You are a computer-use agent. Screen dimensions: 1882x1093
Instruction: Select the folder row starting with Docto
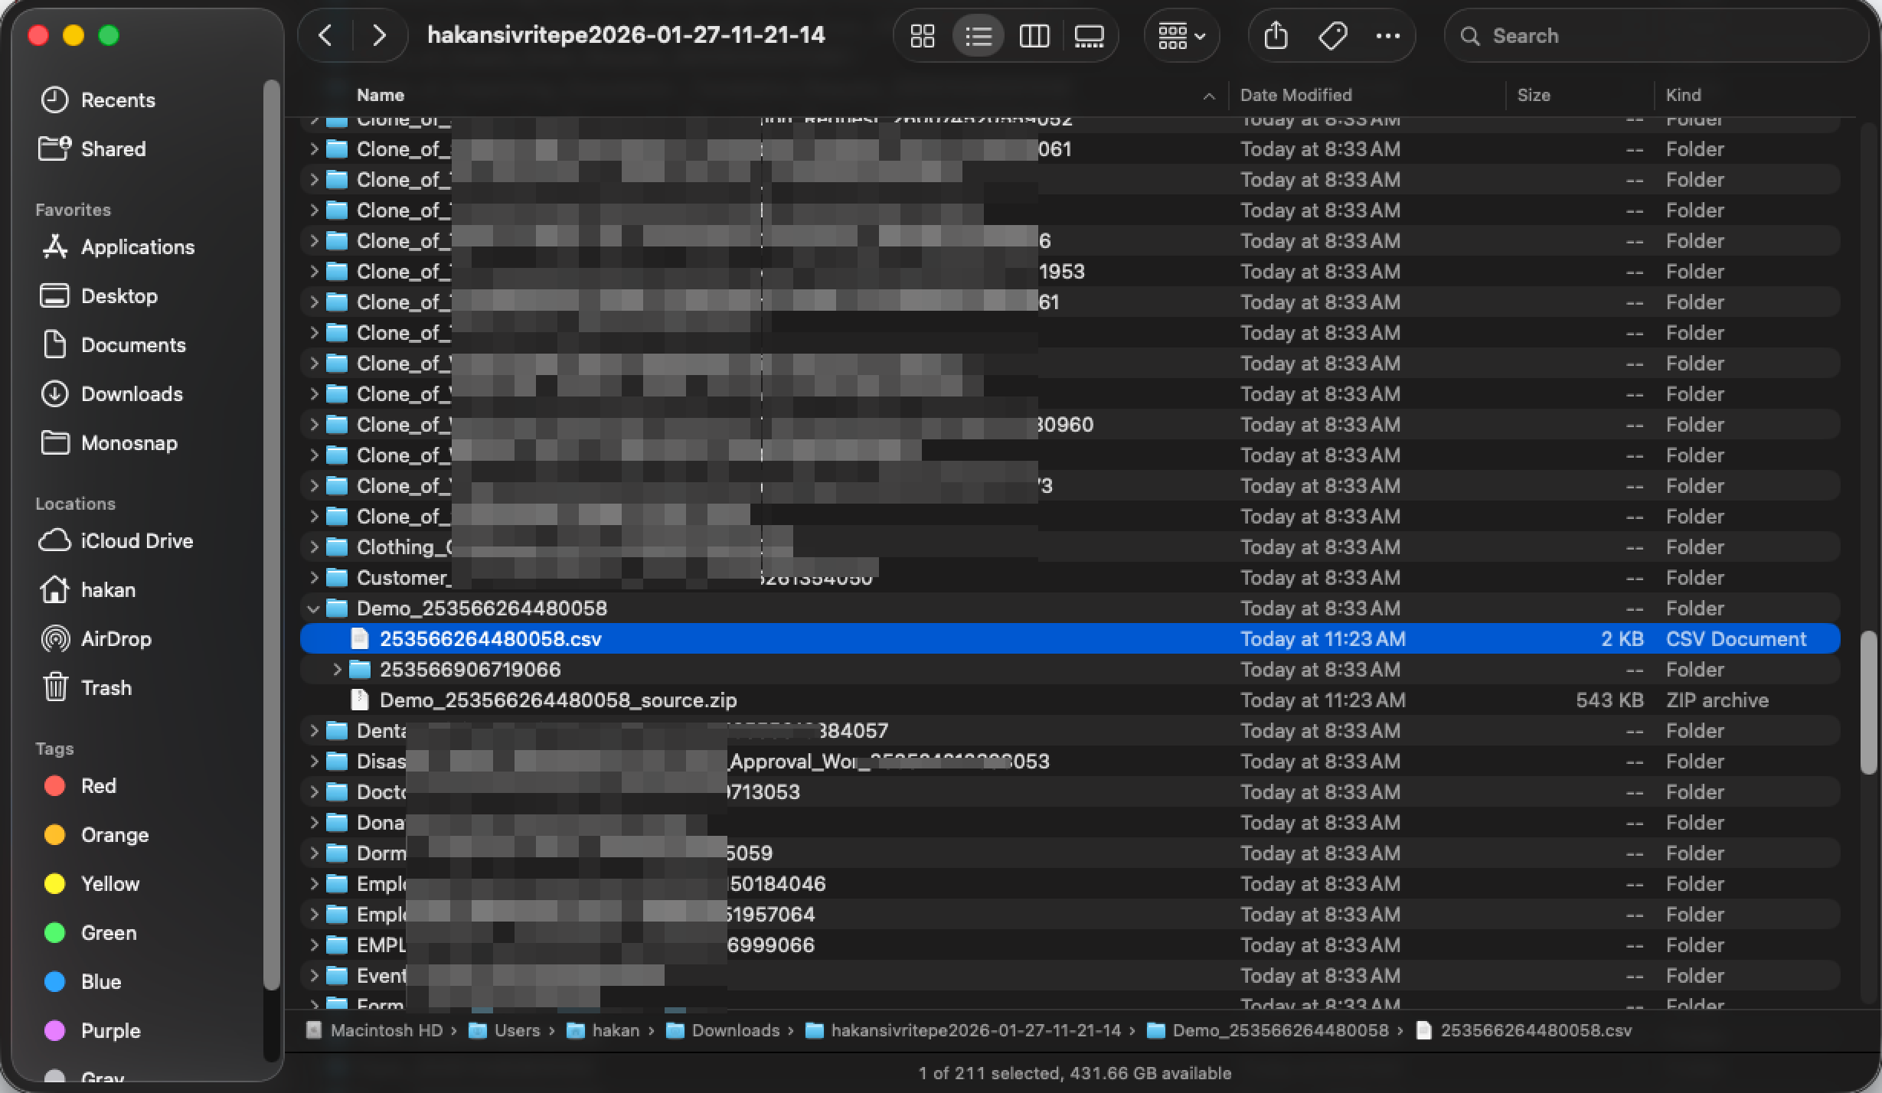[1070, 792]
